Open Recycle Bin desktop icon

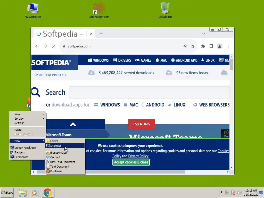pos(165,10)
